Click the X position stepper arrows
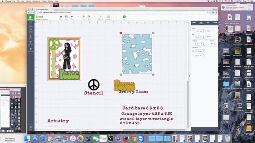 pyautogui.click(x=204, y=51)
